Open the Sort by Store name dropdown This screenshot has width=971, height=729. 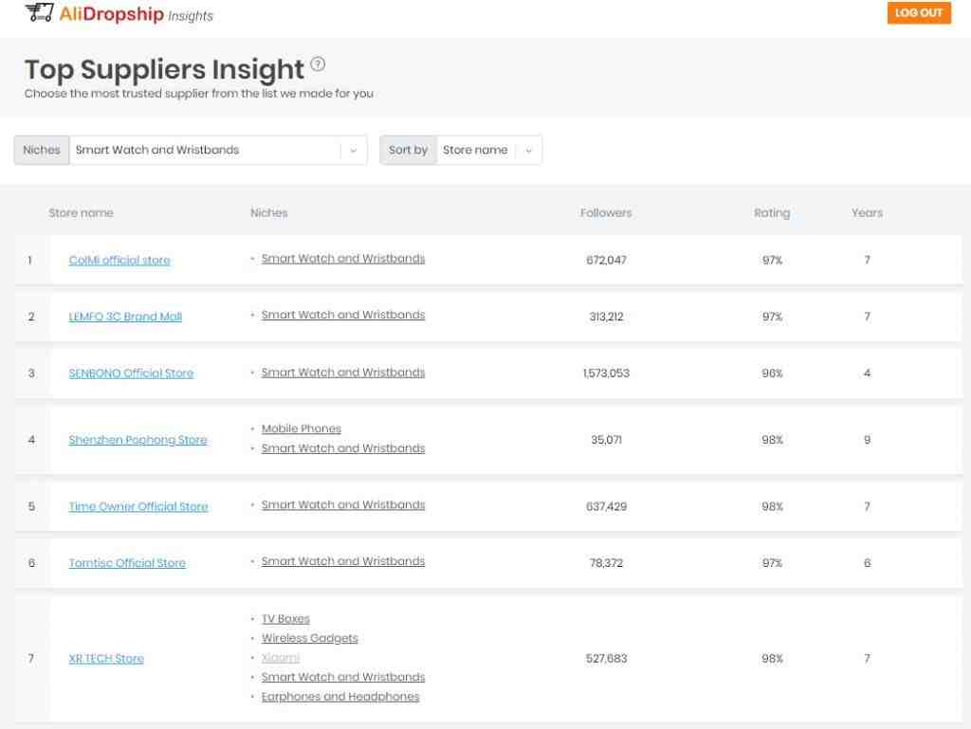(461, 151)
